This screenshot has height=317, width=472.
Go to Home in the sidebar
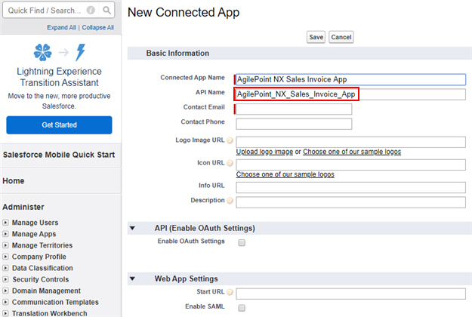[14, 180]
